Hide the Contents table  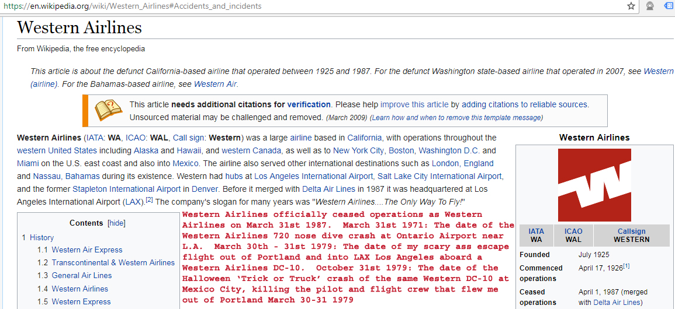click(116, 223)
